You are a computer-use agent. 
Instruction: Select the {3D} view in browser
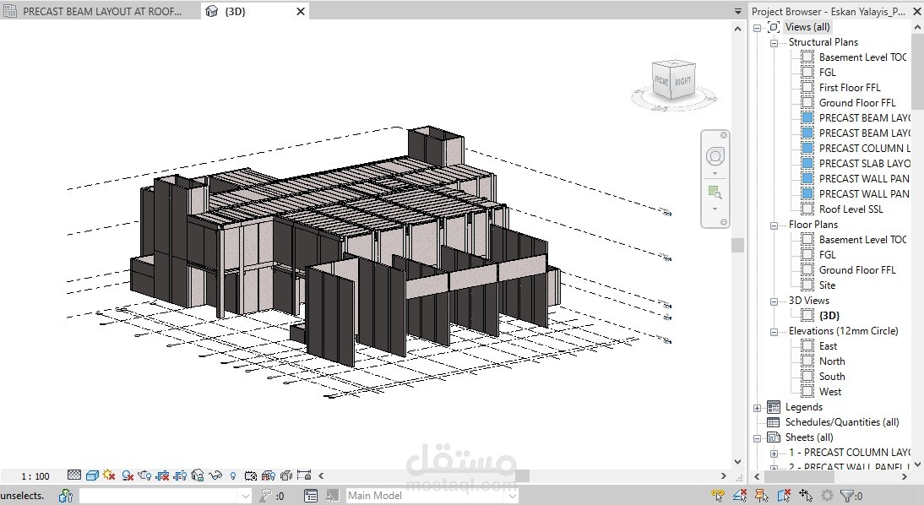[x=829, y=316]
